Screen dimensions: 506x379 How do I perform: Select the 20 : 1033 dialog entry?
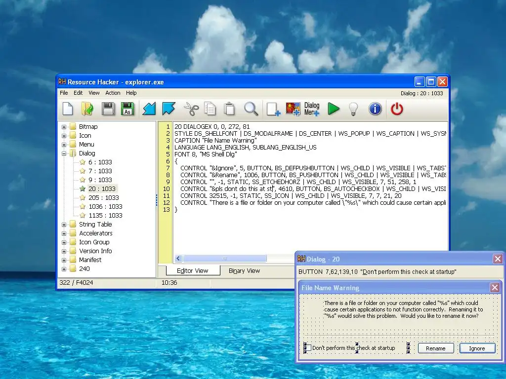[x=102, y=189]
